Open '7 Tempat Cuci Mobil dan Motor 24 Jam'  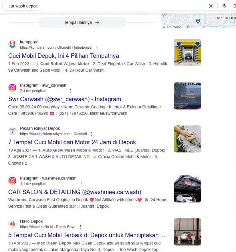[72, 142]
